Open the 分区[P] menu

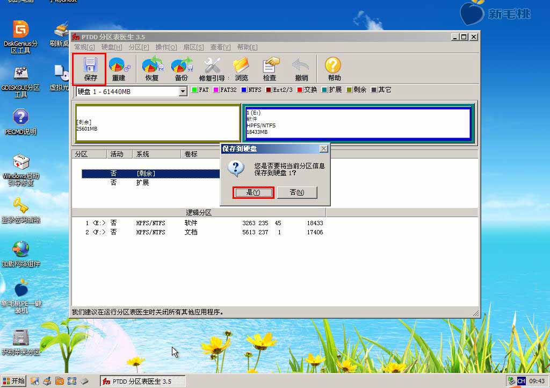(139, 47)
